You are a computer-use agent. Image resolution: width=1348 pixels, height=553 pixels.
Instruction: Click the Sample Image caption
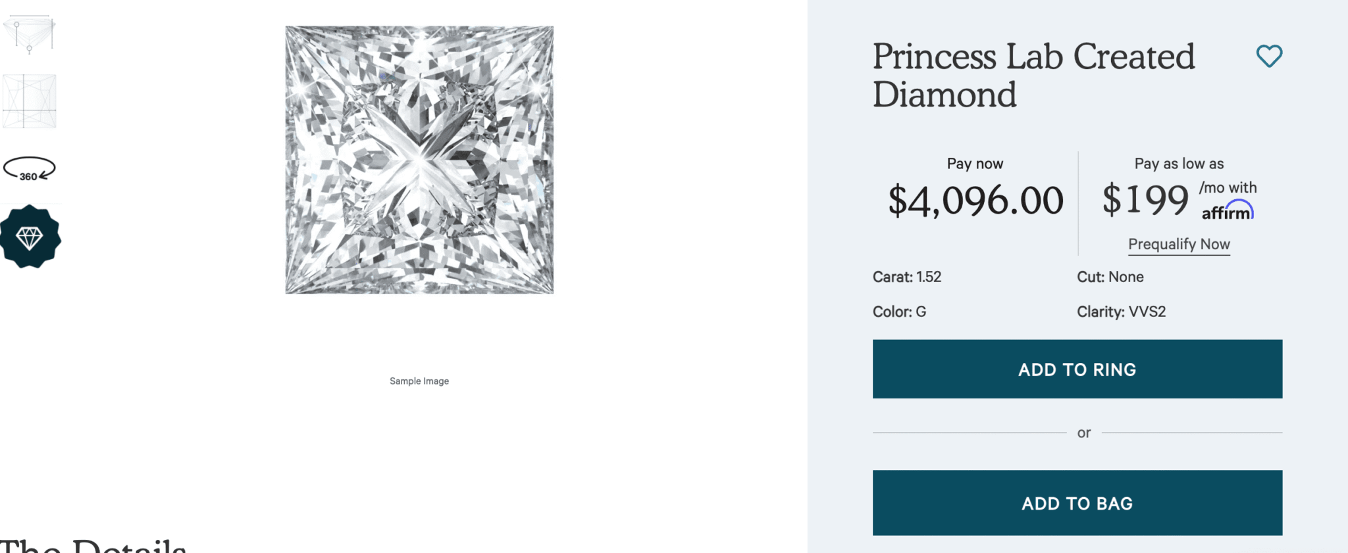(x=419, y=380)
